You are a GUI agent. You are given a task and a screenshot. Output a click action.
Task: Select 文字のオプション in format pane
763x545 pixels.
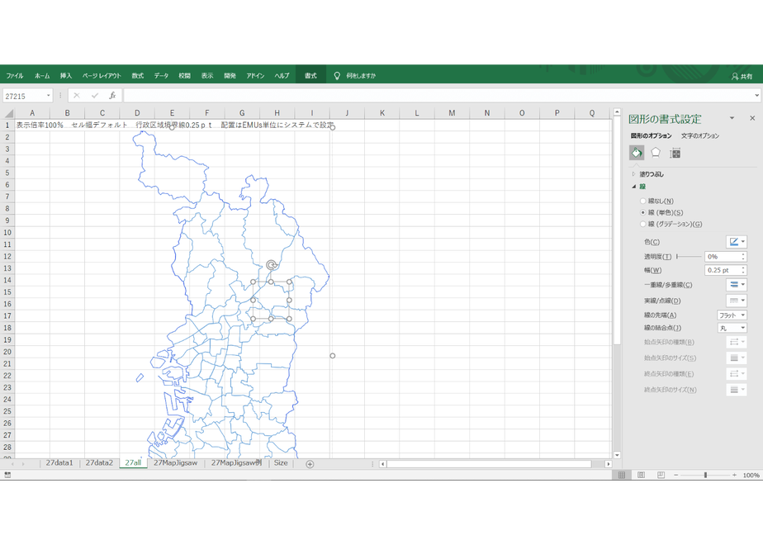point(700,135)
